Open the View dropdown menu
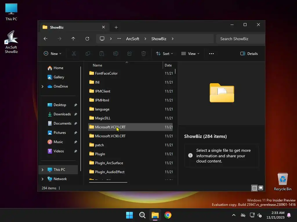This screenshot has height=222, width=297. coord(190,53)
